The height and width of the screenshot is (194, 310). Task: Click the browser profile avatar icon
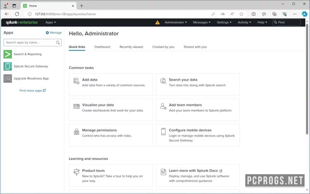click(x=6, y=6)
